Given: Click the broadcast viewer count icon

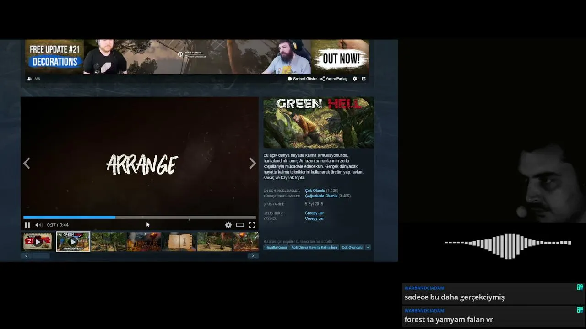Looking at the screenshot, I should click(30, 79).
